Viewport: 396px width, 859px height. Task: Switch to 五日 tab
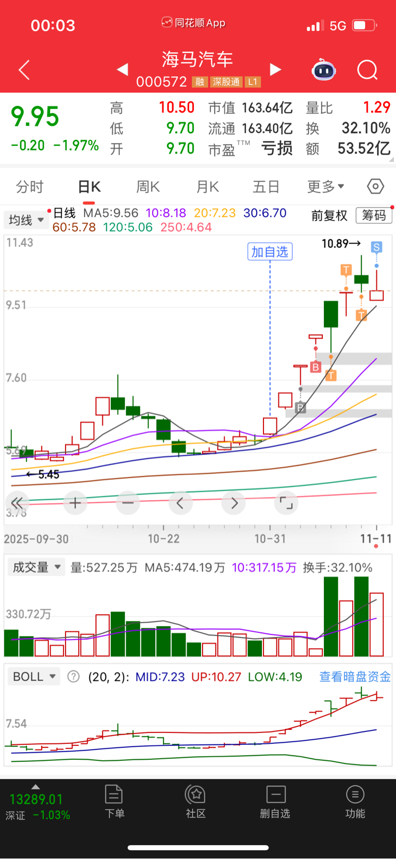266,186
